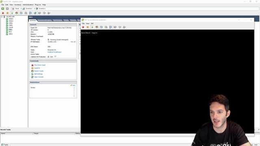
Task: Open the Administration menu
Action: pyautogui.click(x=28, y=4)
